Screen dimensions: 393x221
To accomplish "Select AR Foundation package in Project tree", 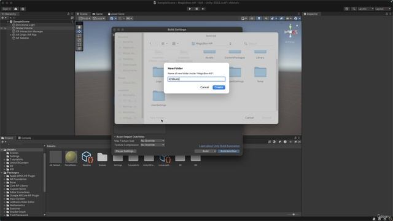I will click(x=18, y=179).
